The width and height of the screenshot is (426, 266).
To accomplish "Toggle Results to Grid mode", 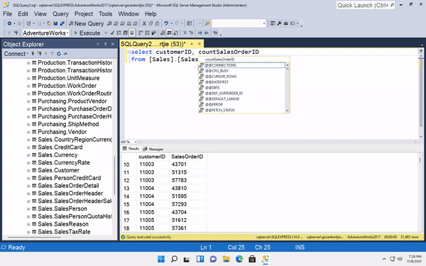I will [x=169, y=33].
